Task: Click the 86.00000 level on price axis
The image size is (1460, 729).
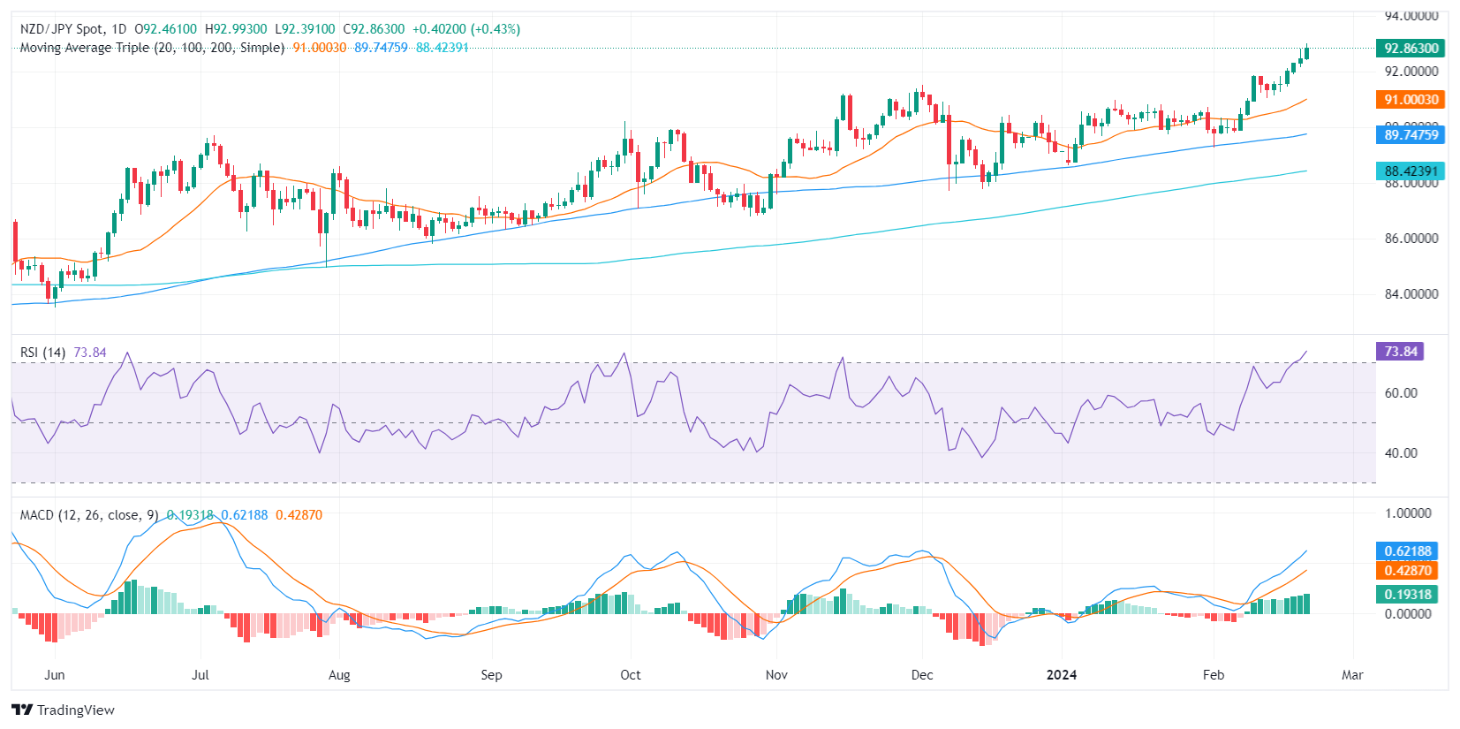Action: point(1411,239)
